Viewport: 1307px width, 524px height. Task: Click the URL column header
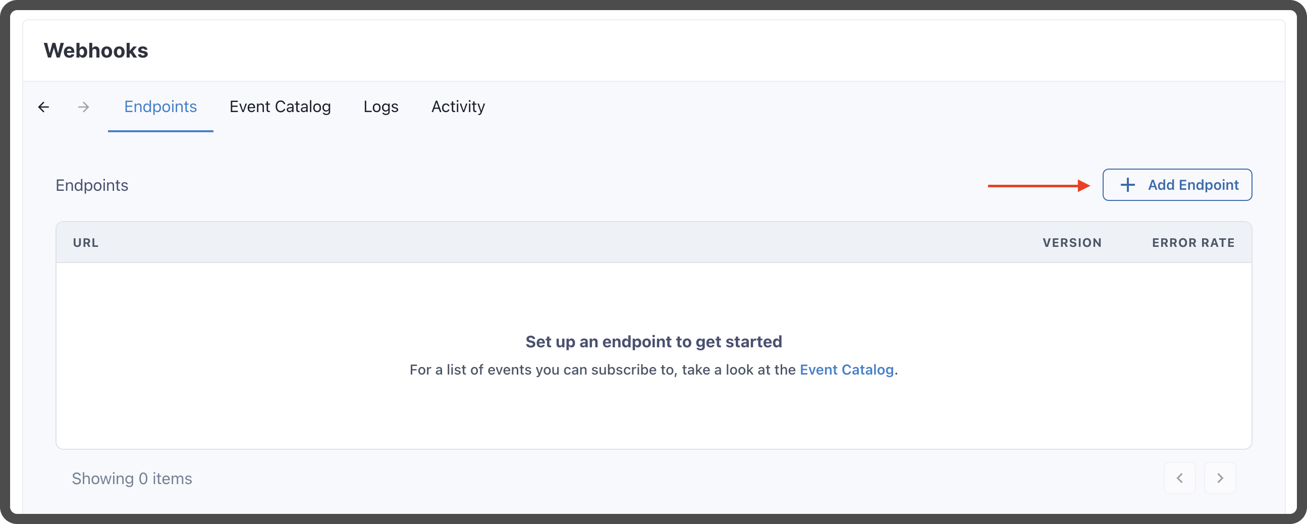tap(86, 243)
